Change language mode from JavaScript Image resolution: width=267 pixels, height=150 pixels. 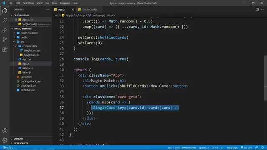click(232, 147)
